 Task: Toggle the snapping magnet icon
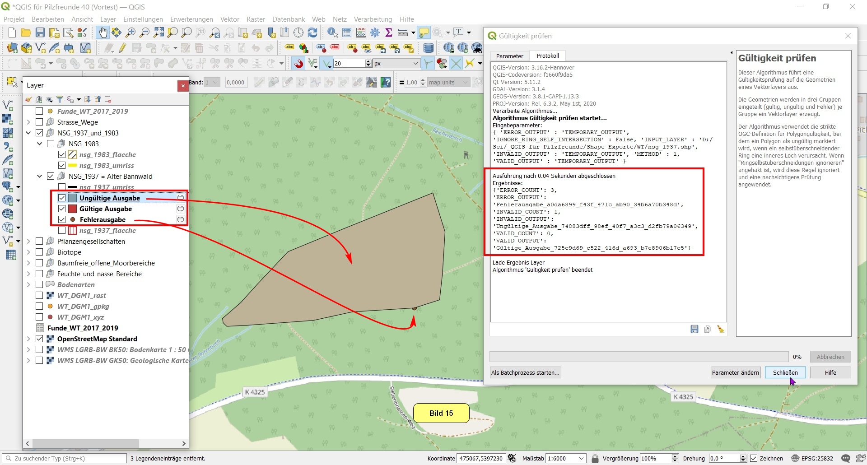click(x=298, y=64)
